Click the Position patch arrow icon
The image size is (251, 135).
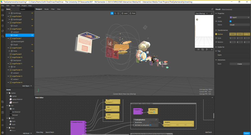pyautogui.click(x=216, y=34)
